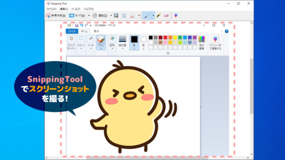Click ペイント3Dで編集する button in Paint ribbon
The image size is (285, 160).
pos(215,43)
